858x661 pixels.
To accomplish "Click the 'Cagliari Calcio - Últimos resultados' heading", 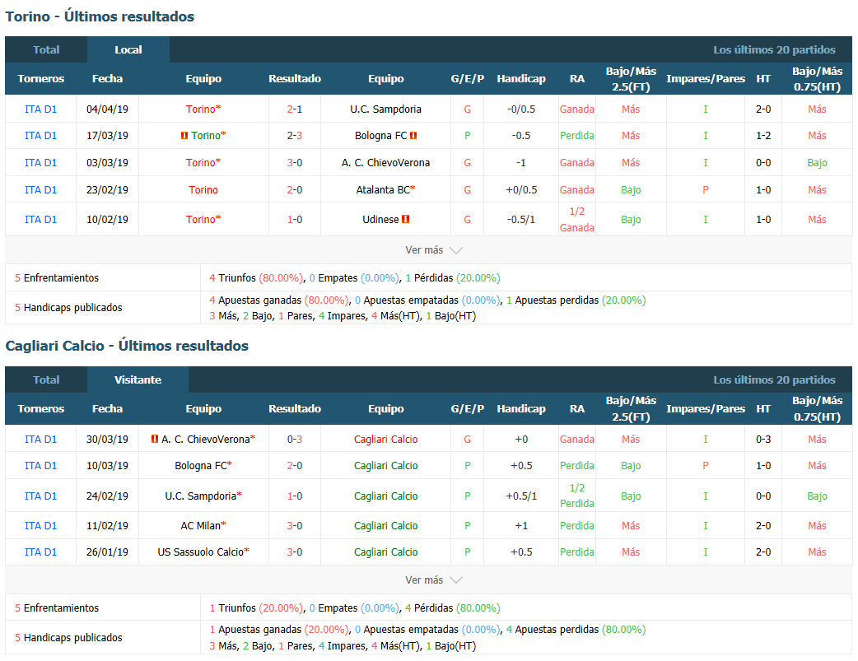I will 127,346.
